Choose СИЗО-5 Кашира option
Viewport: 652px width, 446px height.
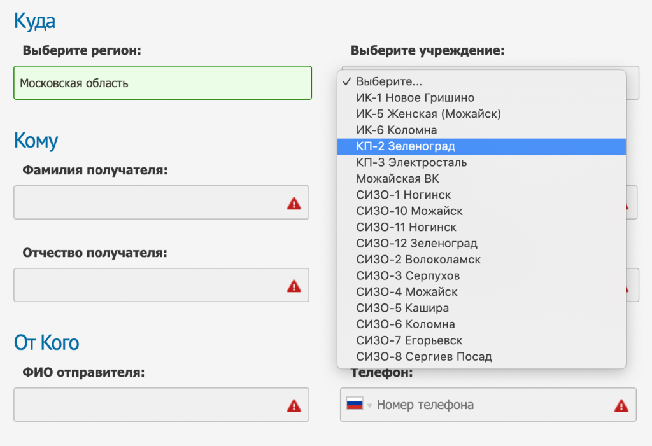402,308
